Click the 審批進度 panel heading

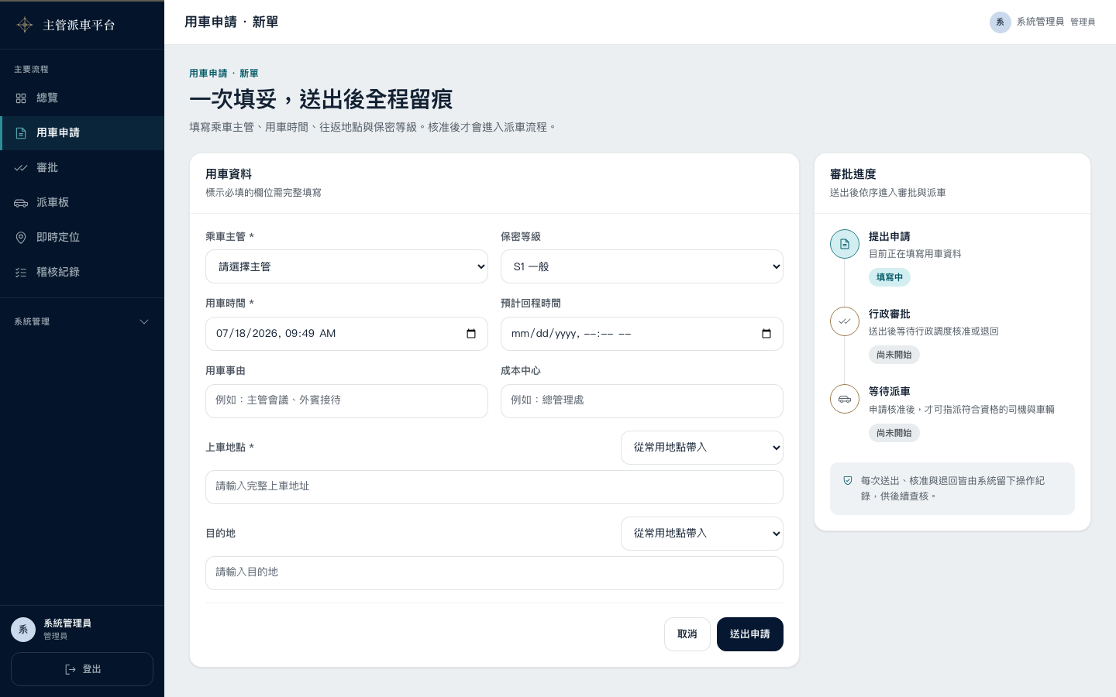(853, 174)
